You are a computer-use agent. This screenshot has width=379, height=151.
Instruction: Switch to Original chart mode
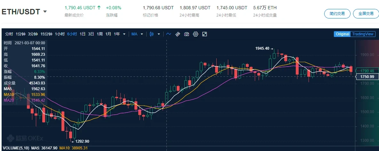(342, 34)
